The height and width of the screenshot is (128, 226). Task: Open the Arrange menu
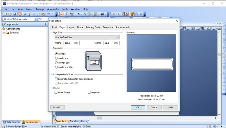(x=40, y=9)
